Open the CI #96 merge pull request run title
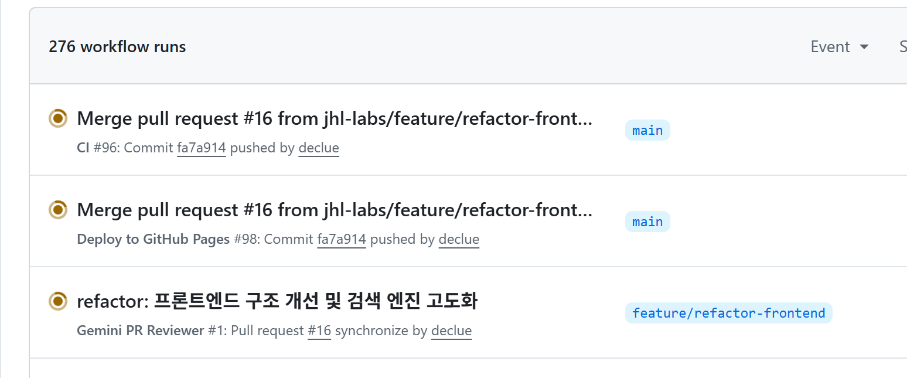Viewport: 907px width, 378px height. click(x=334, y=118)
